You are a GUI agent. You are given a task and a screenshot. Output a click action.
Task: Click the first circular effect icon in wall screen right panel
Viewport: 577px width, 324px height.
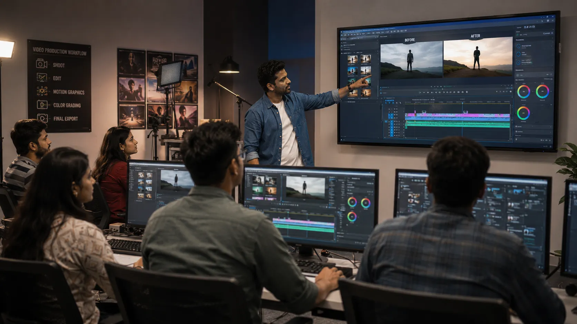coord(518,46)
